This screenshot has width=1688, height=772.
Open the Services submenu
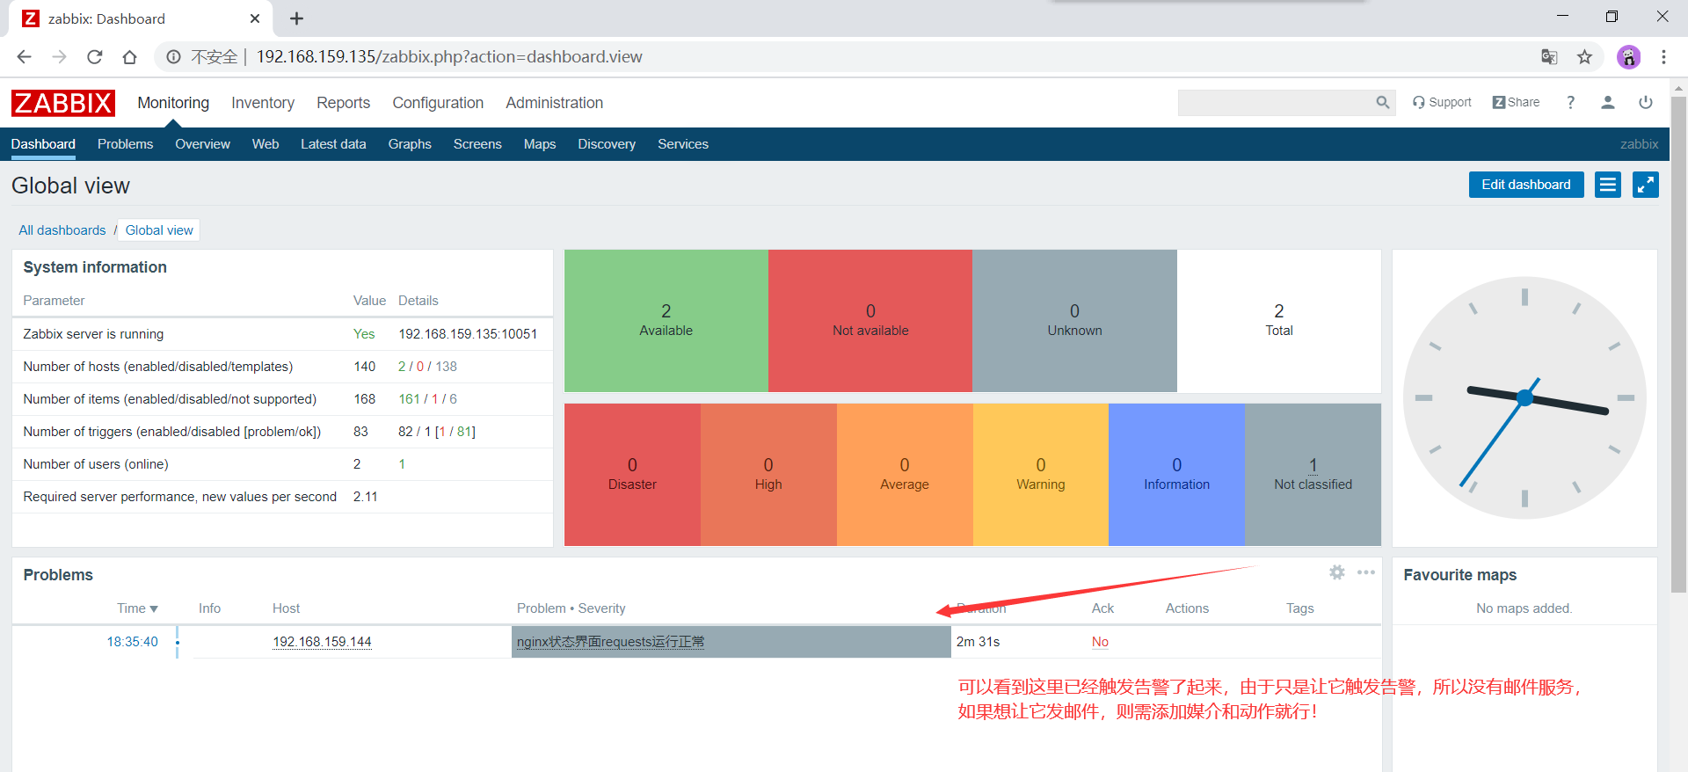(683, 144)
